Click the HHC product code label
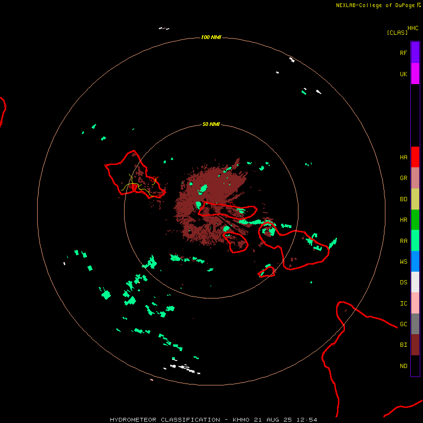Viewport: 423px width, 423px height. [413, 28]
